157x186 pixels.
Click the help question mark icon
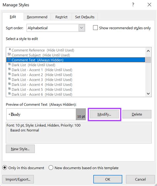[133, 5]
